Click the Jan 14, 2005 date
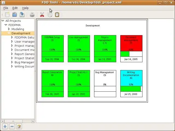This screenshot has width=175, height=131. pyautogui.click(x=131, y=59)
